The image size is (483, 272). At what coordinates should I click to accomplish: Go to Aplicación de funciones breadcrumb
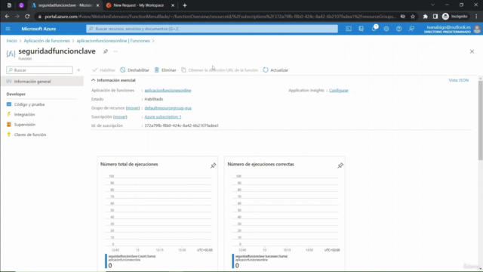coord(47,41)
